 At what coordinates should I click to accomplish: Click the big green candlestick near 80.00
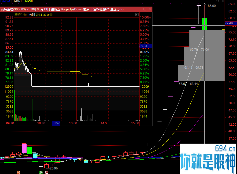click(x=204, y=24)
